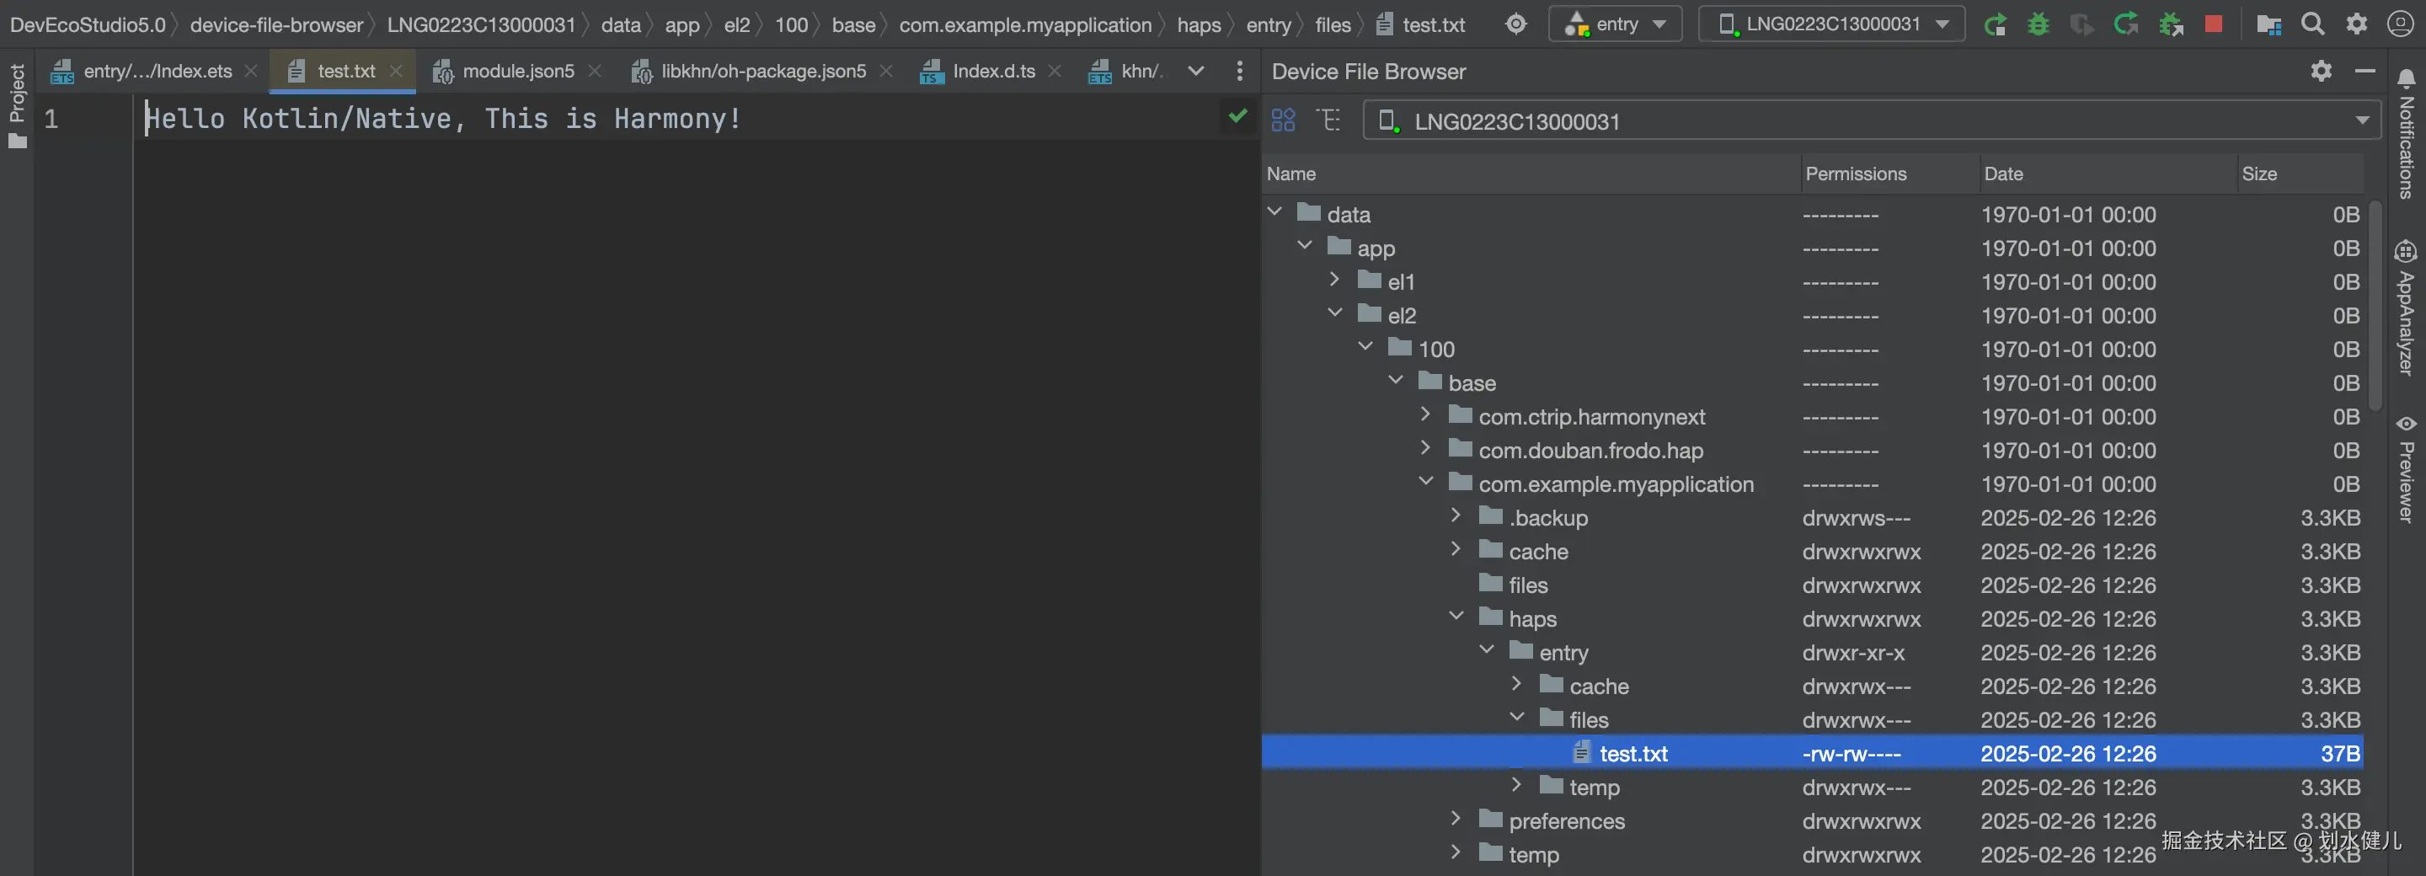This screenshot has width=2426, height=876.
Task: Expand the el1 folder
Action: 1335,280
